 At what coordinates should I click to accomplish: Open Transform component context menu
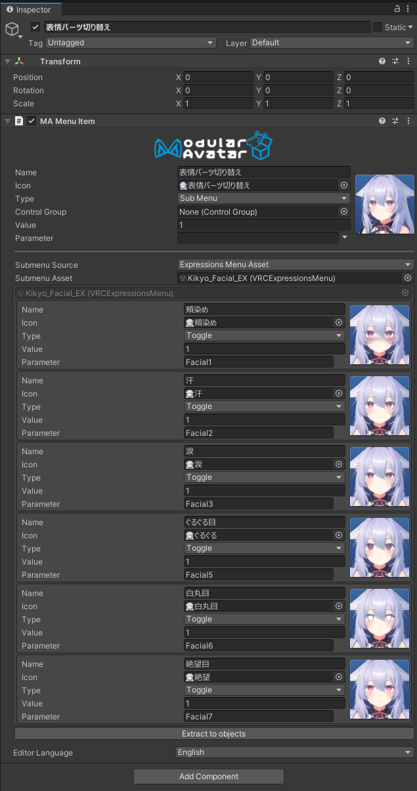point(408,61)
